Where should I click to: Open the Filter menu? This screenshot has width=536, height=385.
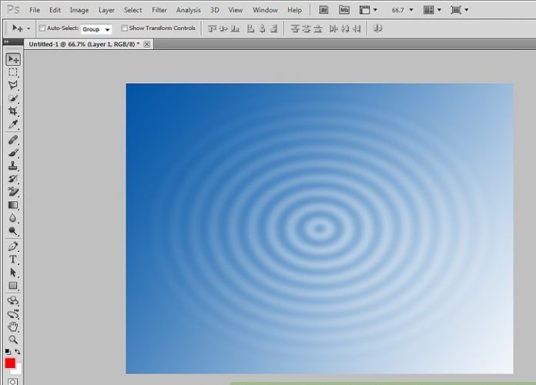click(159, 10)
